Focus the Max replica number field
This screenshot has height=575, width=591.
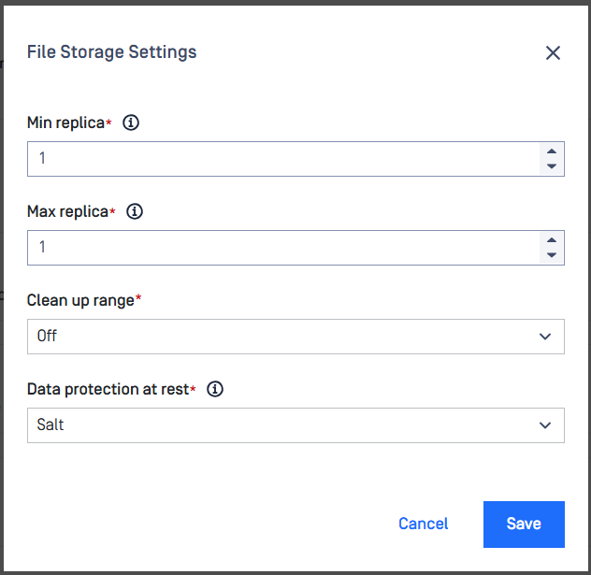pyautogui.click(x=283, y=248)
